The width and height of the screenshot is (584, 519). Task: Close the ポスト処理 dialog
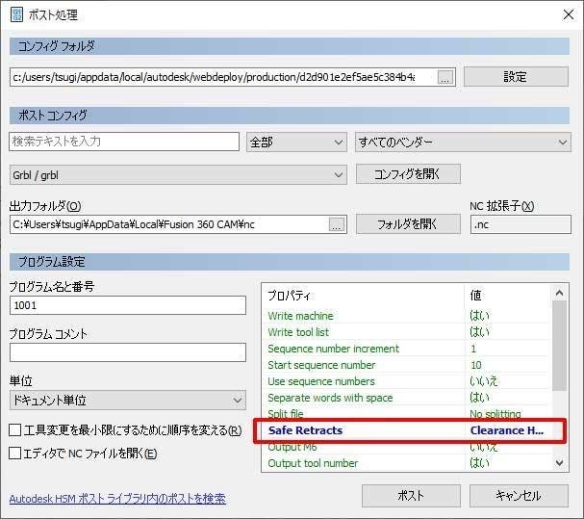tap(568, 14)
